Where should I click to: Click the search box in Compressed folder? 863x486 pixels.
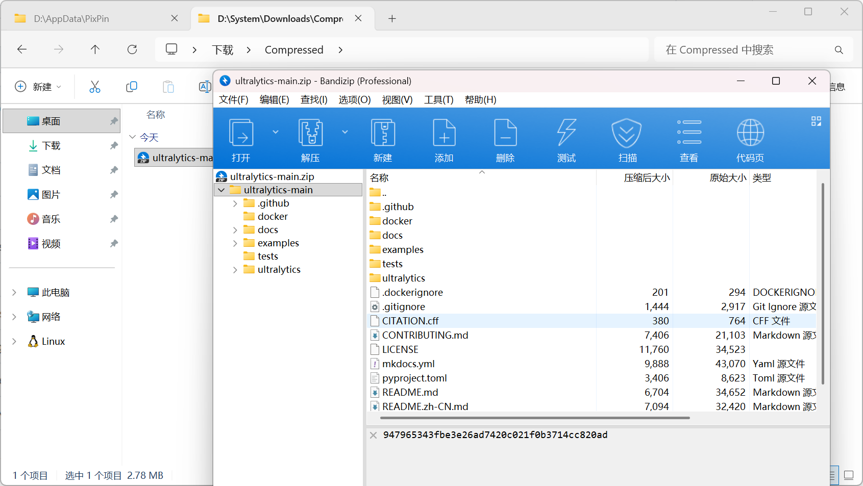tap(745, 50)
